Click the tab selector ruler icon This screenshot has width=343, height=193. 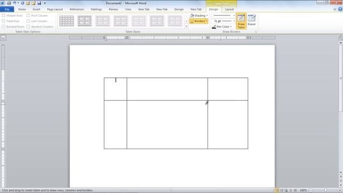click(x=3, y=38)
